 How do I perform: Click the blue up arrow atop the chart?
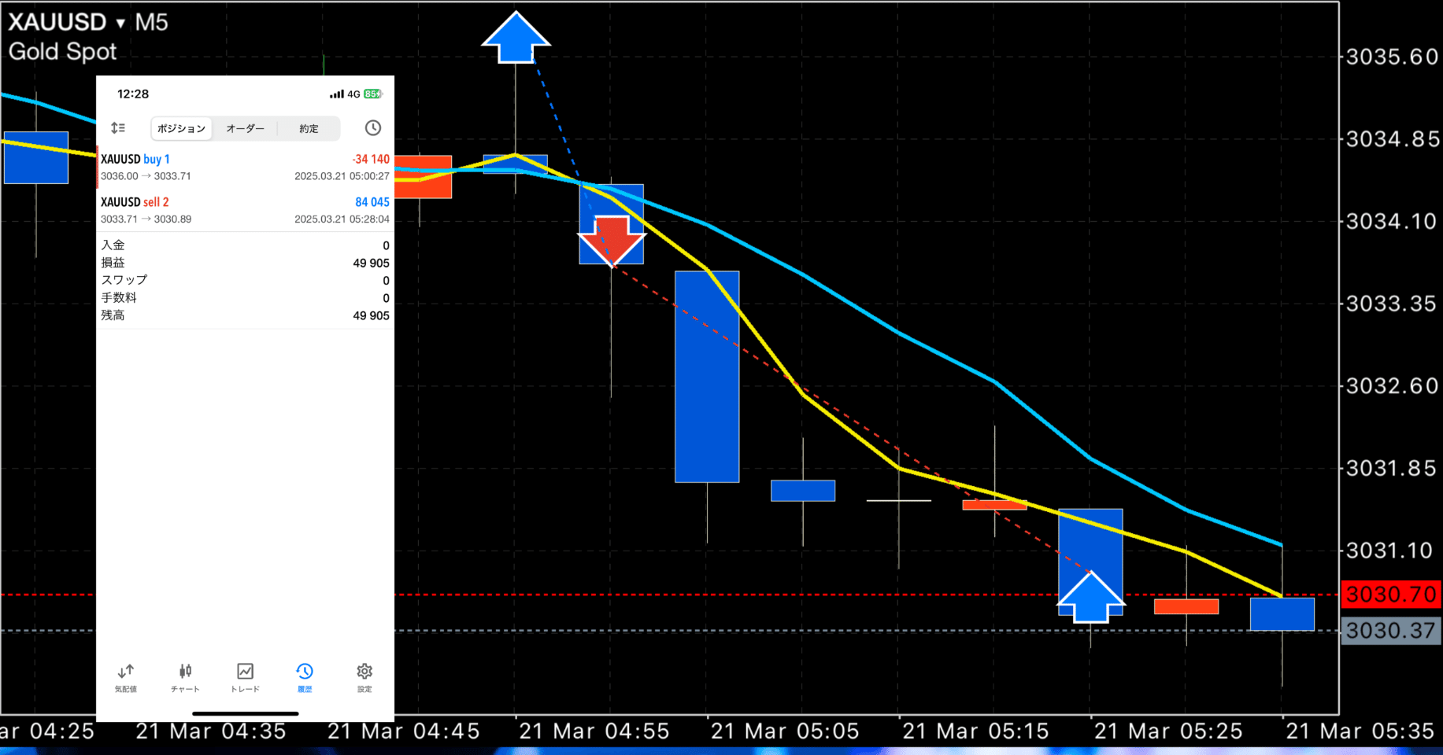(516, 37)
